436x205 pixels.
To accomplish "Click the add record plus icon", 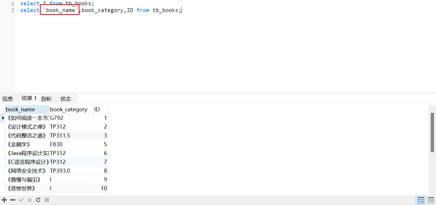I will tap(4, 200).
